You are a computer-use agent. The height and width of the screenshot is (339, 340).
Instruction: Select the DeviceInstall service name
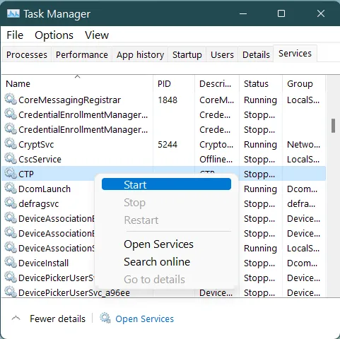44,263
